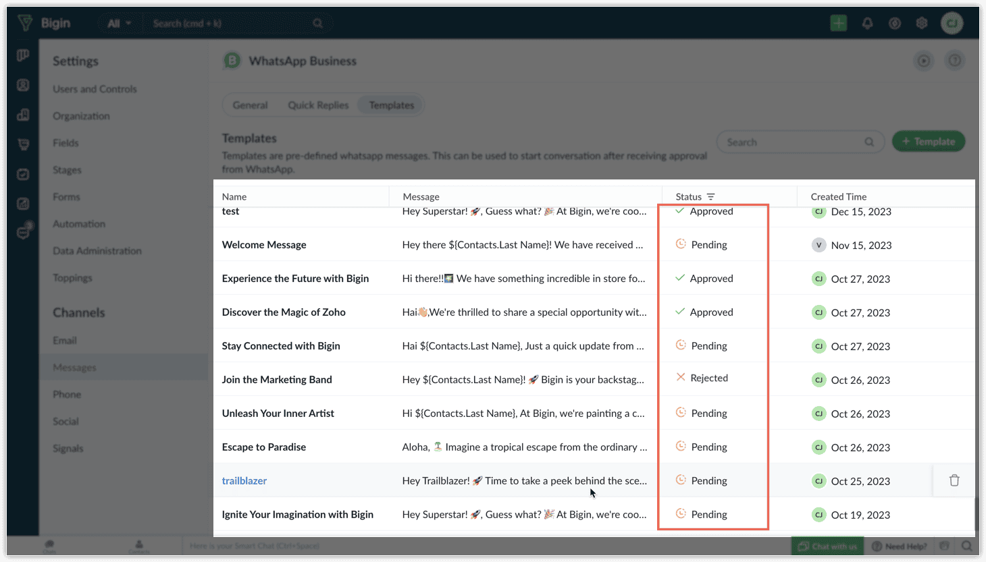Click the play video icon near page header
This screenshot has height=562, width=986.
click(923, 61)
